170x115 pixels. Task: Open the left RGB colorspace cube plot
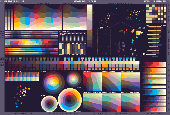109,18
